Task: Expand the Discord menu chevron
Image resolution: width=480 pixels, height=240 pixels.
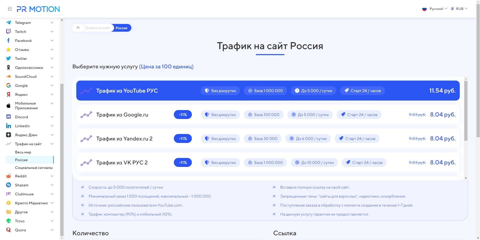Action: [x=52, y=117]
